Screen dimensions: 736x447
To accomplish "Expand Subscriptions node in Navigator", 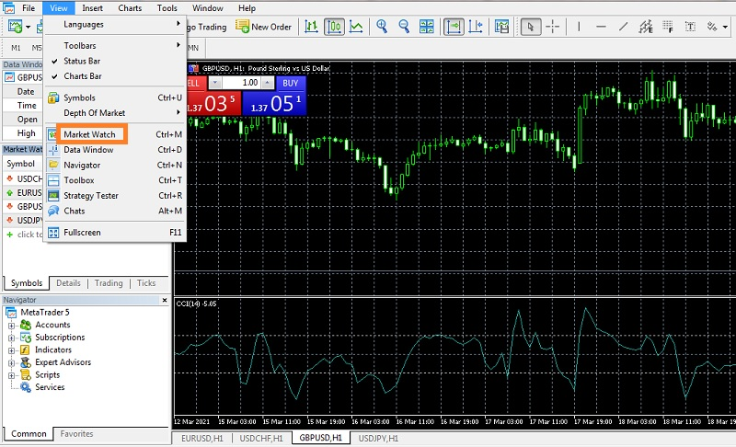I will (11, 338).
